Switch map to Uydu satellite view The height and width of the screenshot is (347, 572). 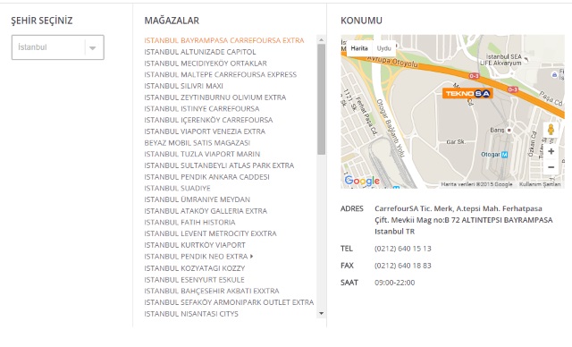[x=383, y=48]
